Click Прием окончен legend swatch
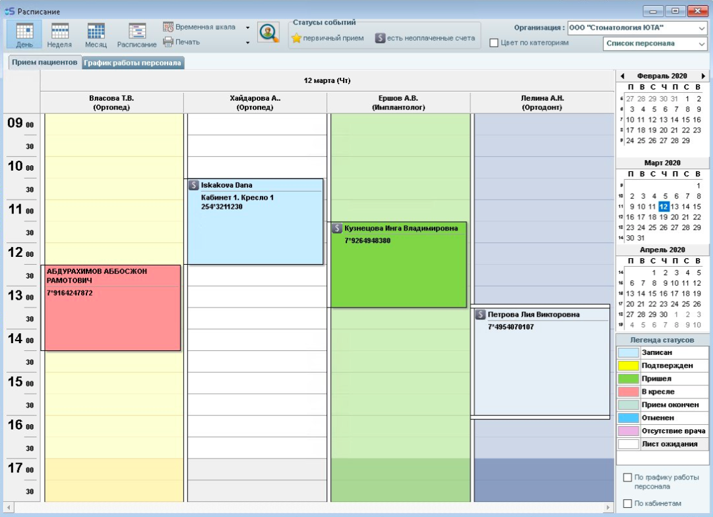713x517 pixels. pos(629,405)
